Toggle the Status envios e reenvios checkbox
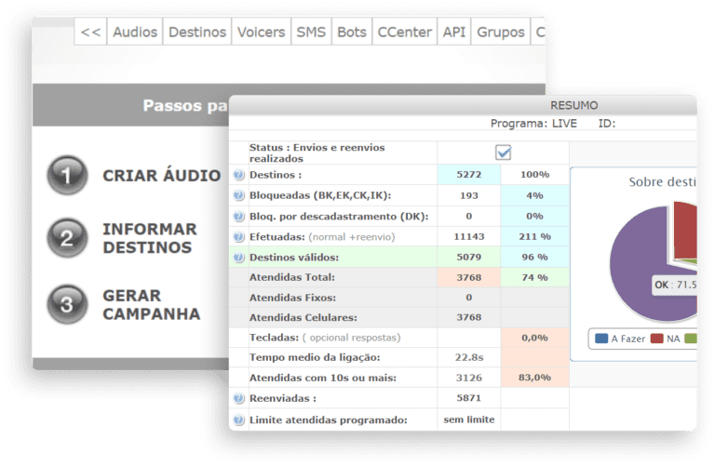Image resolution: width=715 pixels, height=465 pixels. pos(503,152)
